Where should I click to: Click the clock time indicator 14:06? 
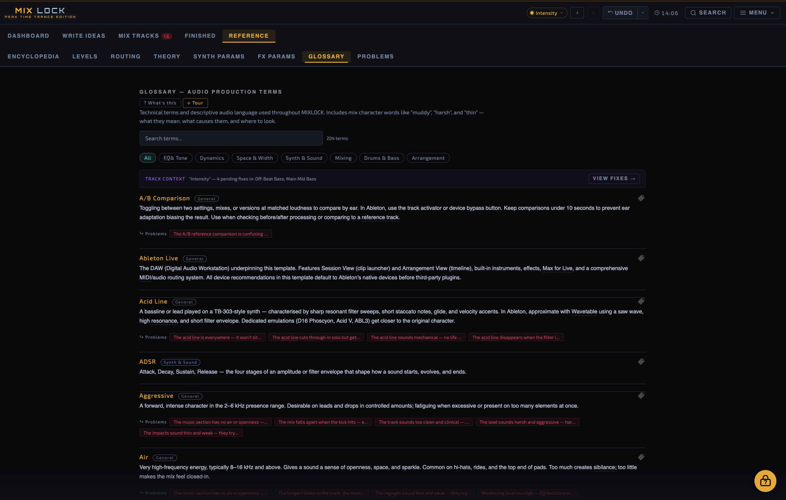click(x=666, y=13)
